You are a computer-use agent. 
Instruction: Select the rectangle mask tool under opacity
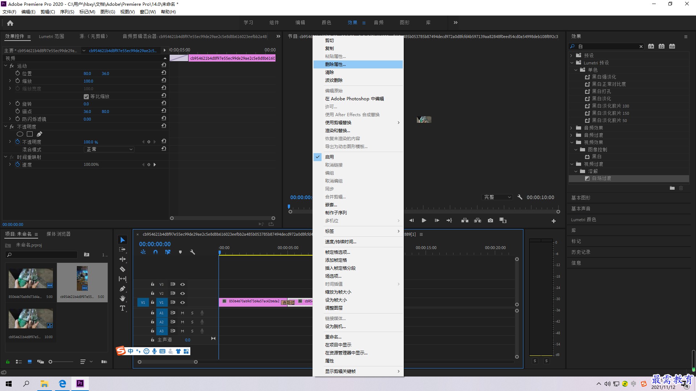pyautogui.click(x=30, y=134)
